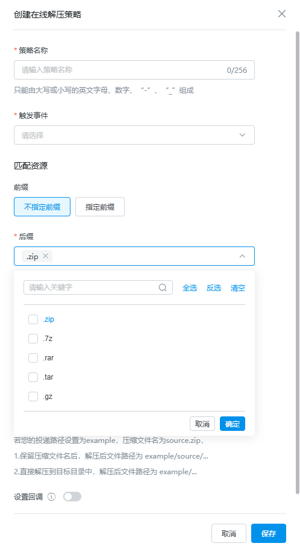Click the search magnifier icon in keyword box
300x552 pixels.
[x=163, y=287]
